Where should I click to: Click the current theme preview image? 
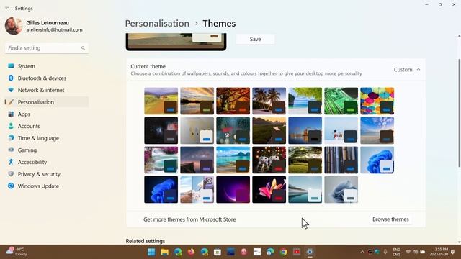(176, 42)
